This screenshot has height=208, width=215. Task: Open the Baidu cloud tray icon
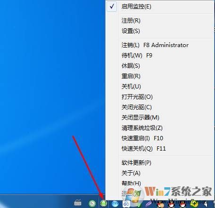point(126,204)
